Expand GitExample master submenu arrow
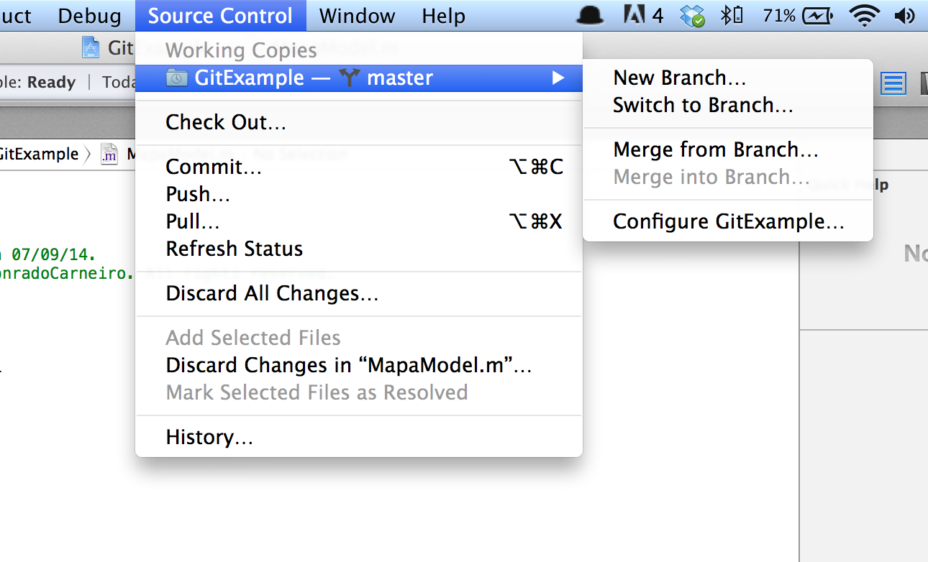The image size is (928, 562). coord(558,78)
